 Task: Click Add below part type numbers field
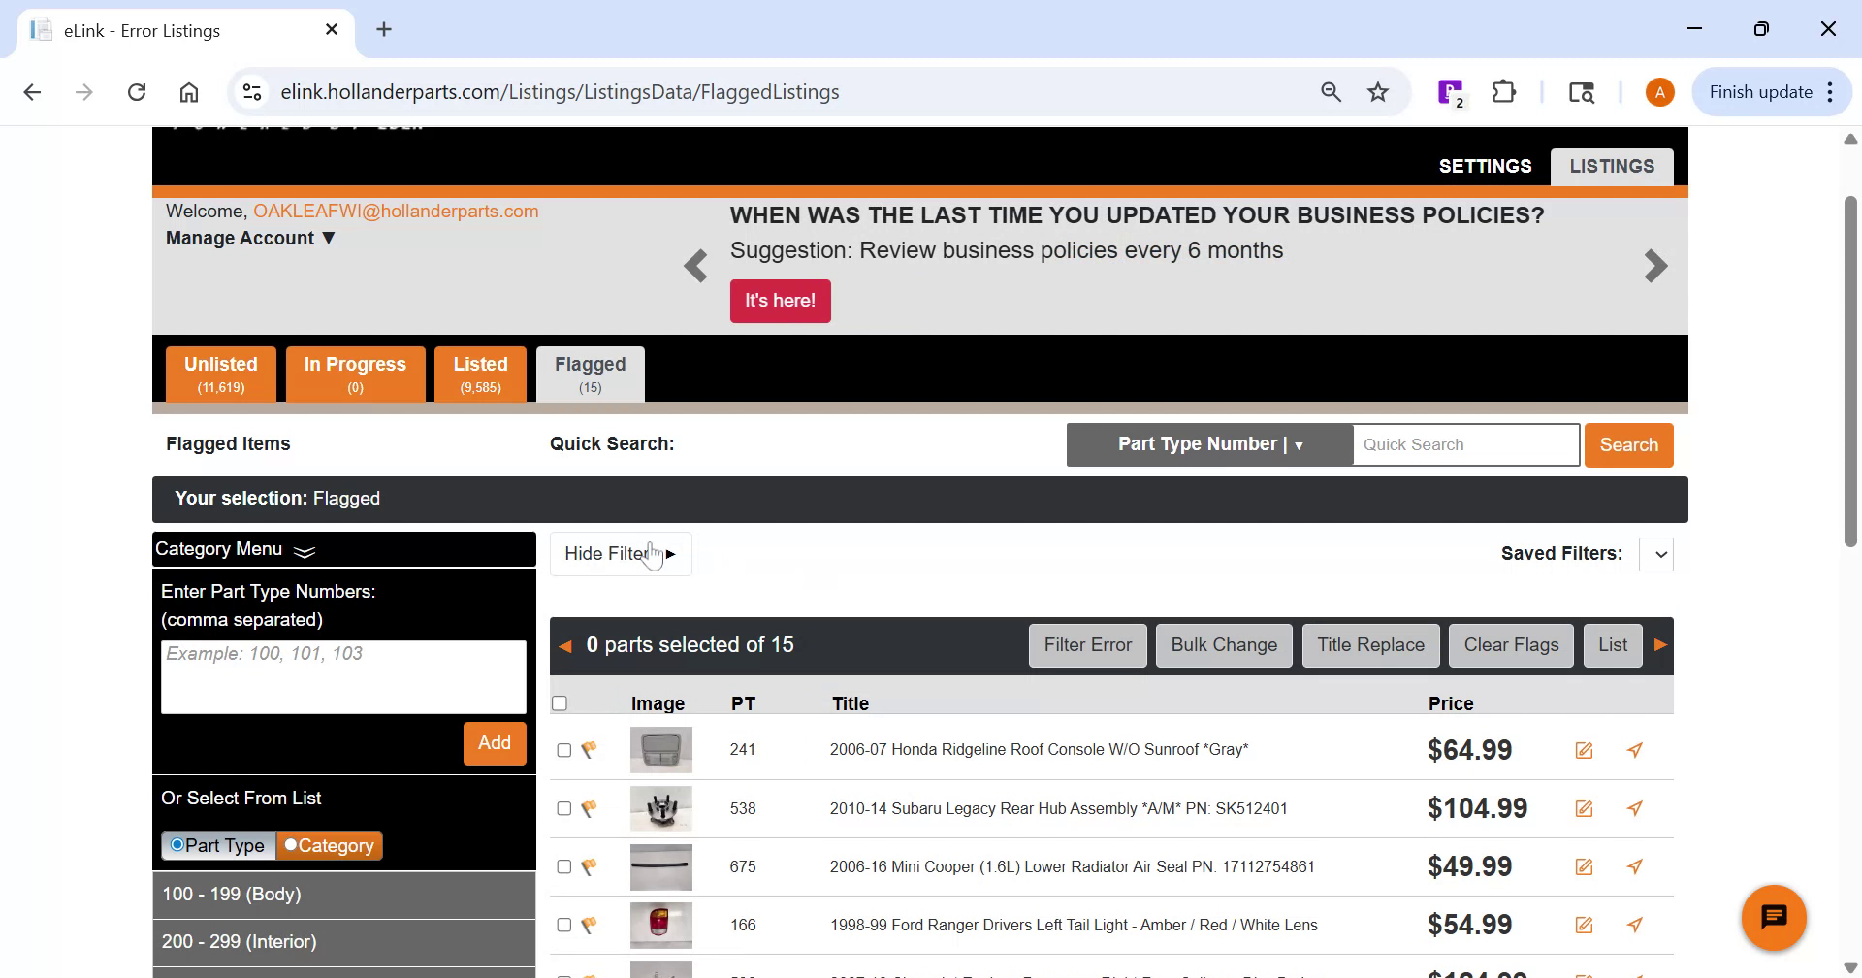pos(495,742)
